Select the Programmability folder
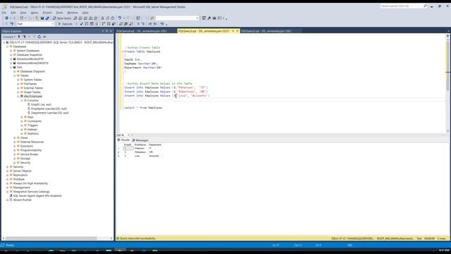The image size is (451, 254). pos(31,150)
